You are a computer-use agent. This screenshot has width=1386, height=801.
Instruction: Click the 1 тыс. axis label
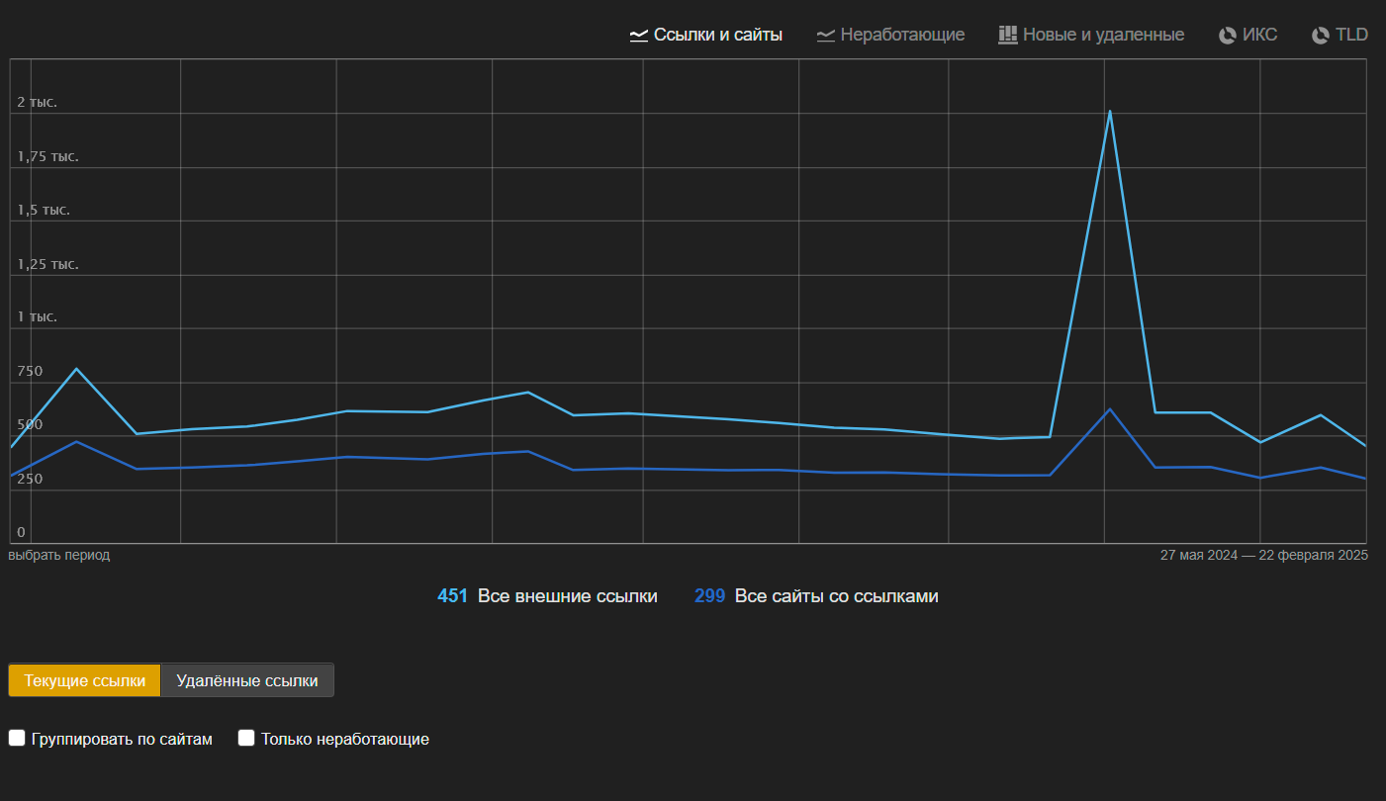point(38,316)
